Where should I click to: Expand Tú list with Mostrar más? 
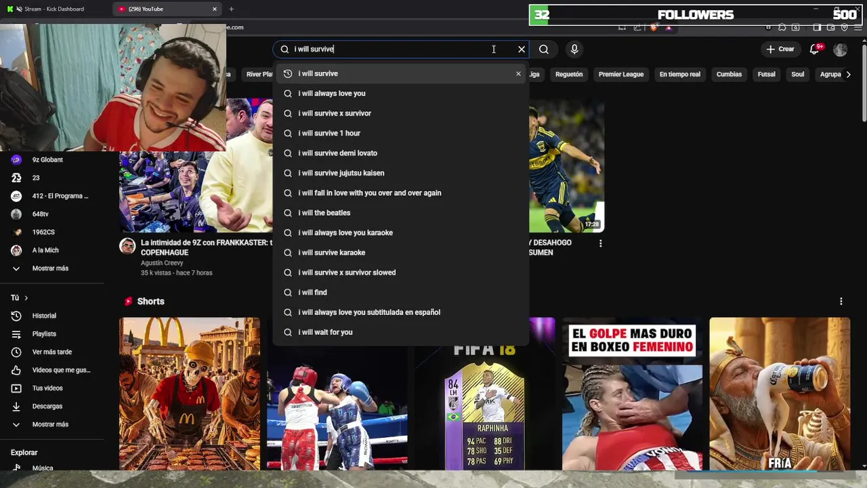coord(51,424)
